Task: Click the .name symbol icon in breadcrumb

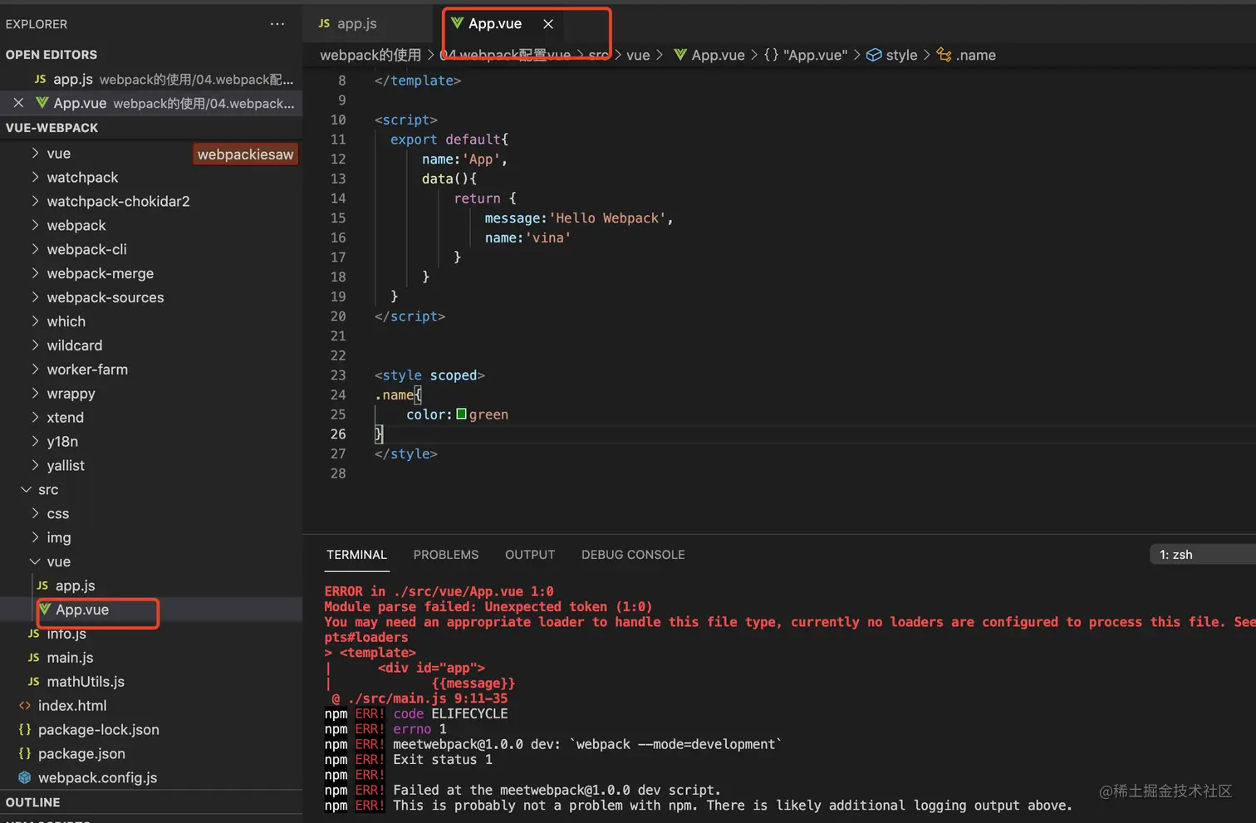Action: 944,55
